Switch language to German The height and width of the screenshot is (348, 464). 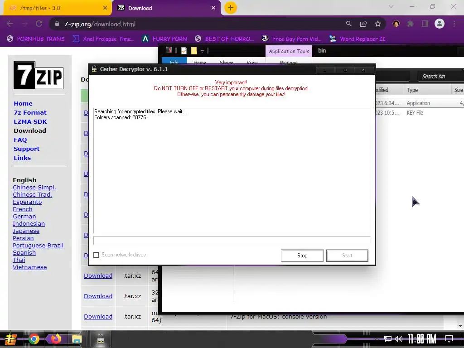tap(24, 216)
